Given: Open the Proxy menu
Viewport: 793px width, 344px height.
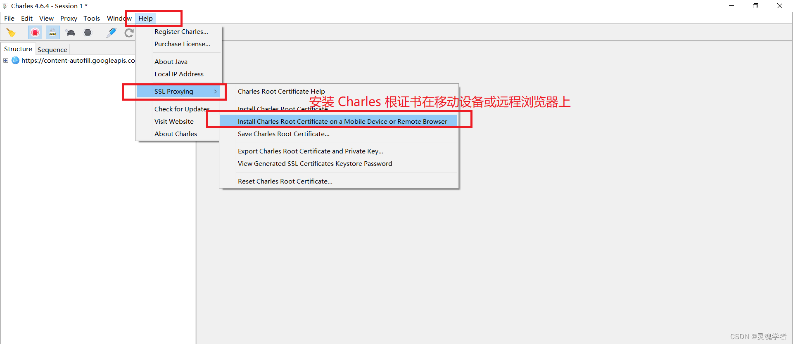Looking at the screenshot, I should [x=69, y=18].
